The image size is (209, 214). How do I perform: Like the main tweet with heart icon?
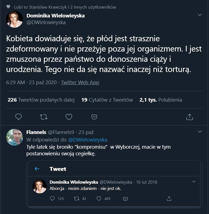tap(69, 117)
